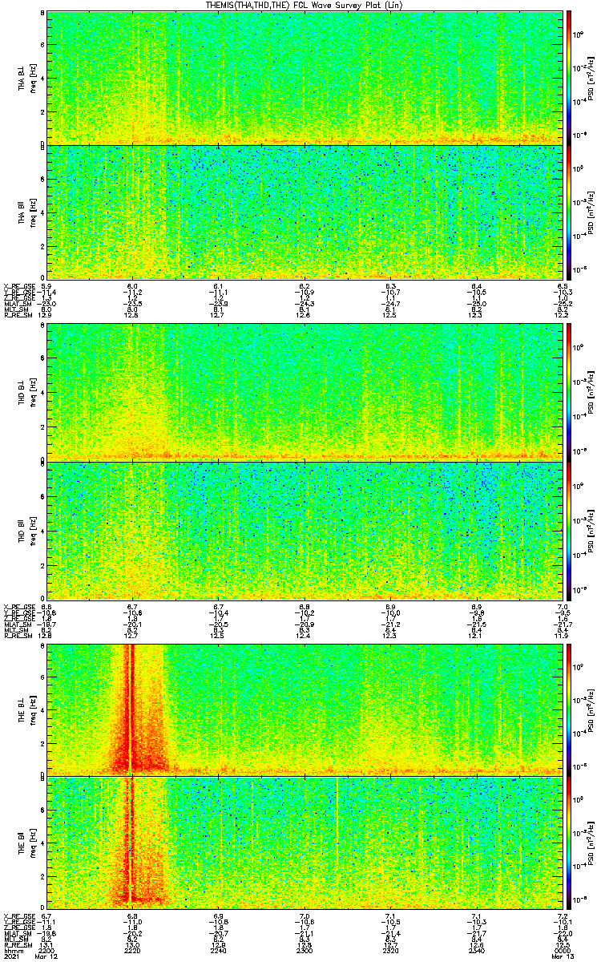Click the THD BL PSD color bar

[569, 392]
